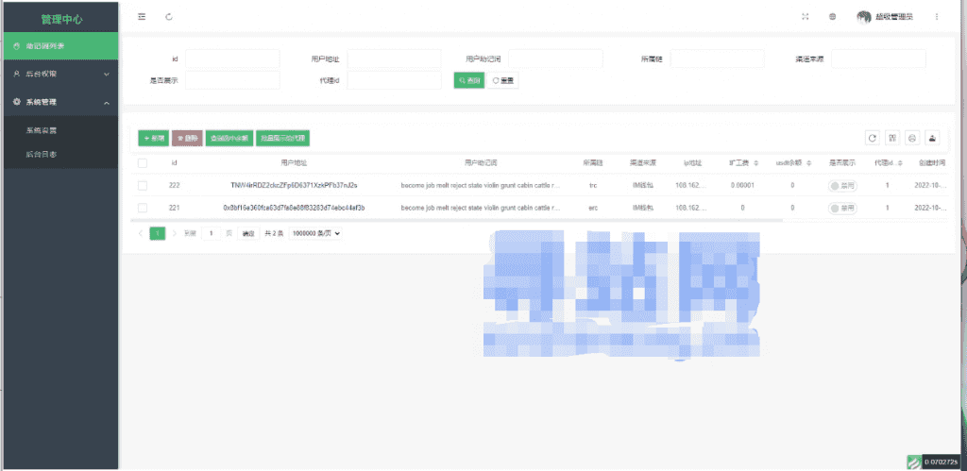Image resolution: width=967 pixels, height=471 pixels.
Task: Collapse the sidebar with the hamburger icon
Action: tap(142, 17)
